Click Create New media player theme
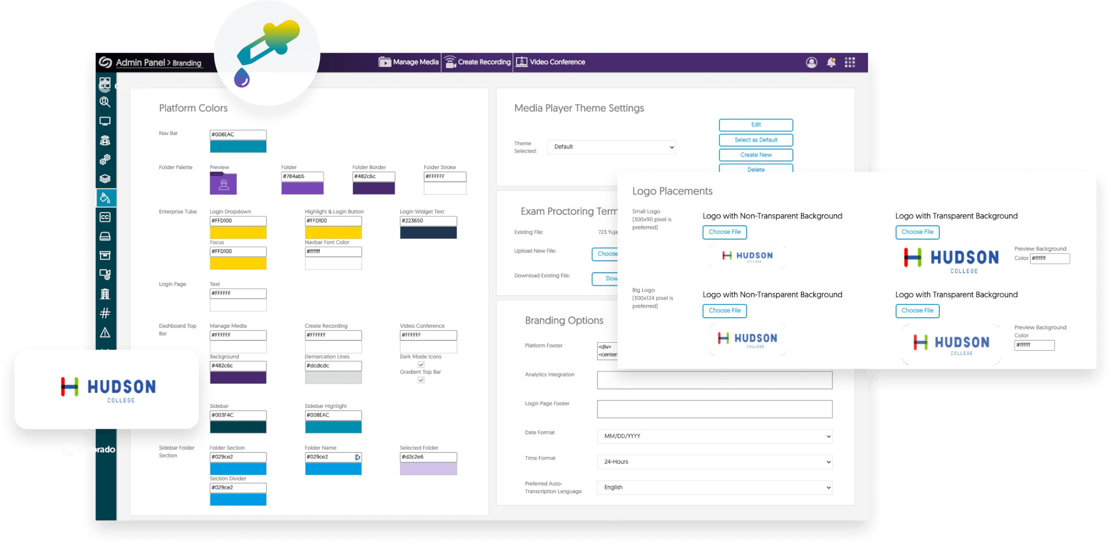Screen dimensions: 1111x544 coord(753,155)
